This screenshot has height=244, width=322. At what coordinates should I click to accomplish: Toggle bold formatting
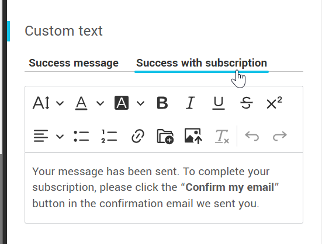(x=162, y=103)
